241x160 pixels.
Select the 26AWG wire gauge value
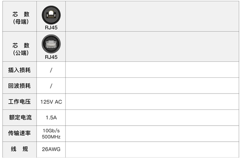coord(51,149)
